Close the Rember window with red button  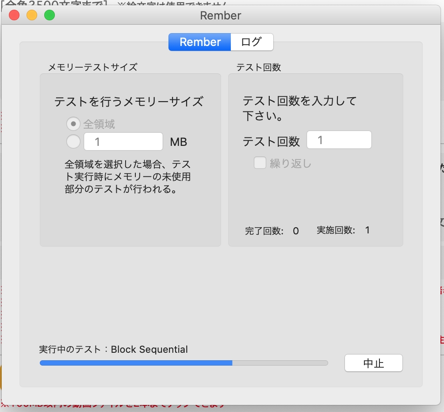tap(14, 15)
